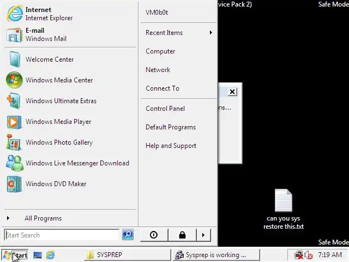This screenshot has height=262, width=349.
Task: Click the power button in Start menu
Action: pyautogui.click(x=154, y=235)
